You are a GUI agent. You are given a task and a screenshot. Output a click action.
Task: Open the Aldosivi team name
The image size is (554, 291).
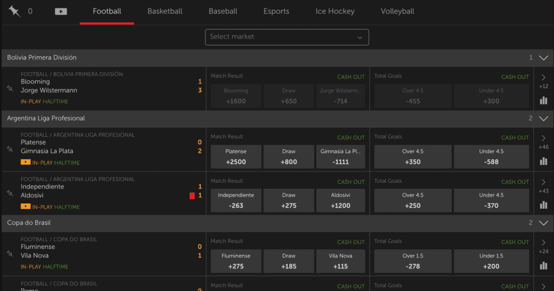[x=32, y=195]
